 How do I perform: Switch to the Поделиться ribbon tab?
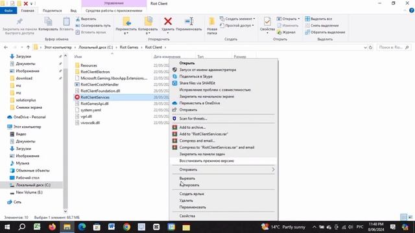52,10
